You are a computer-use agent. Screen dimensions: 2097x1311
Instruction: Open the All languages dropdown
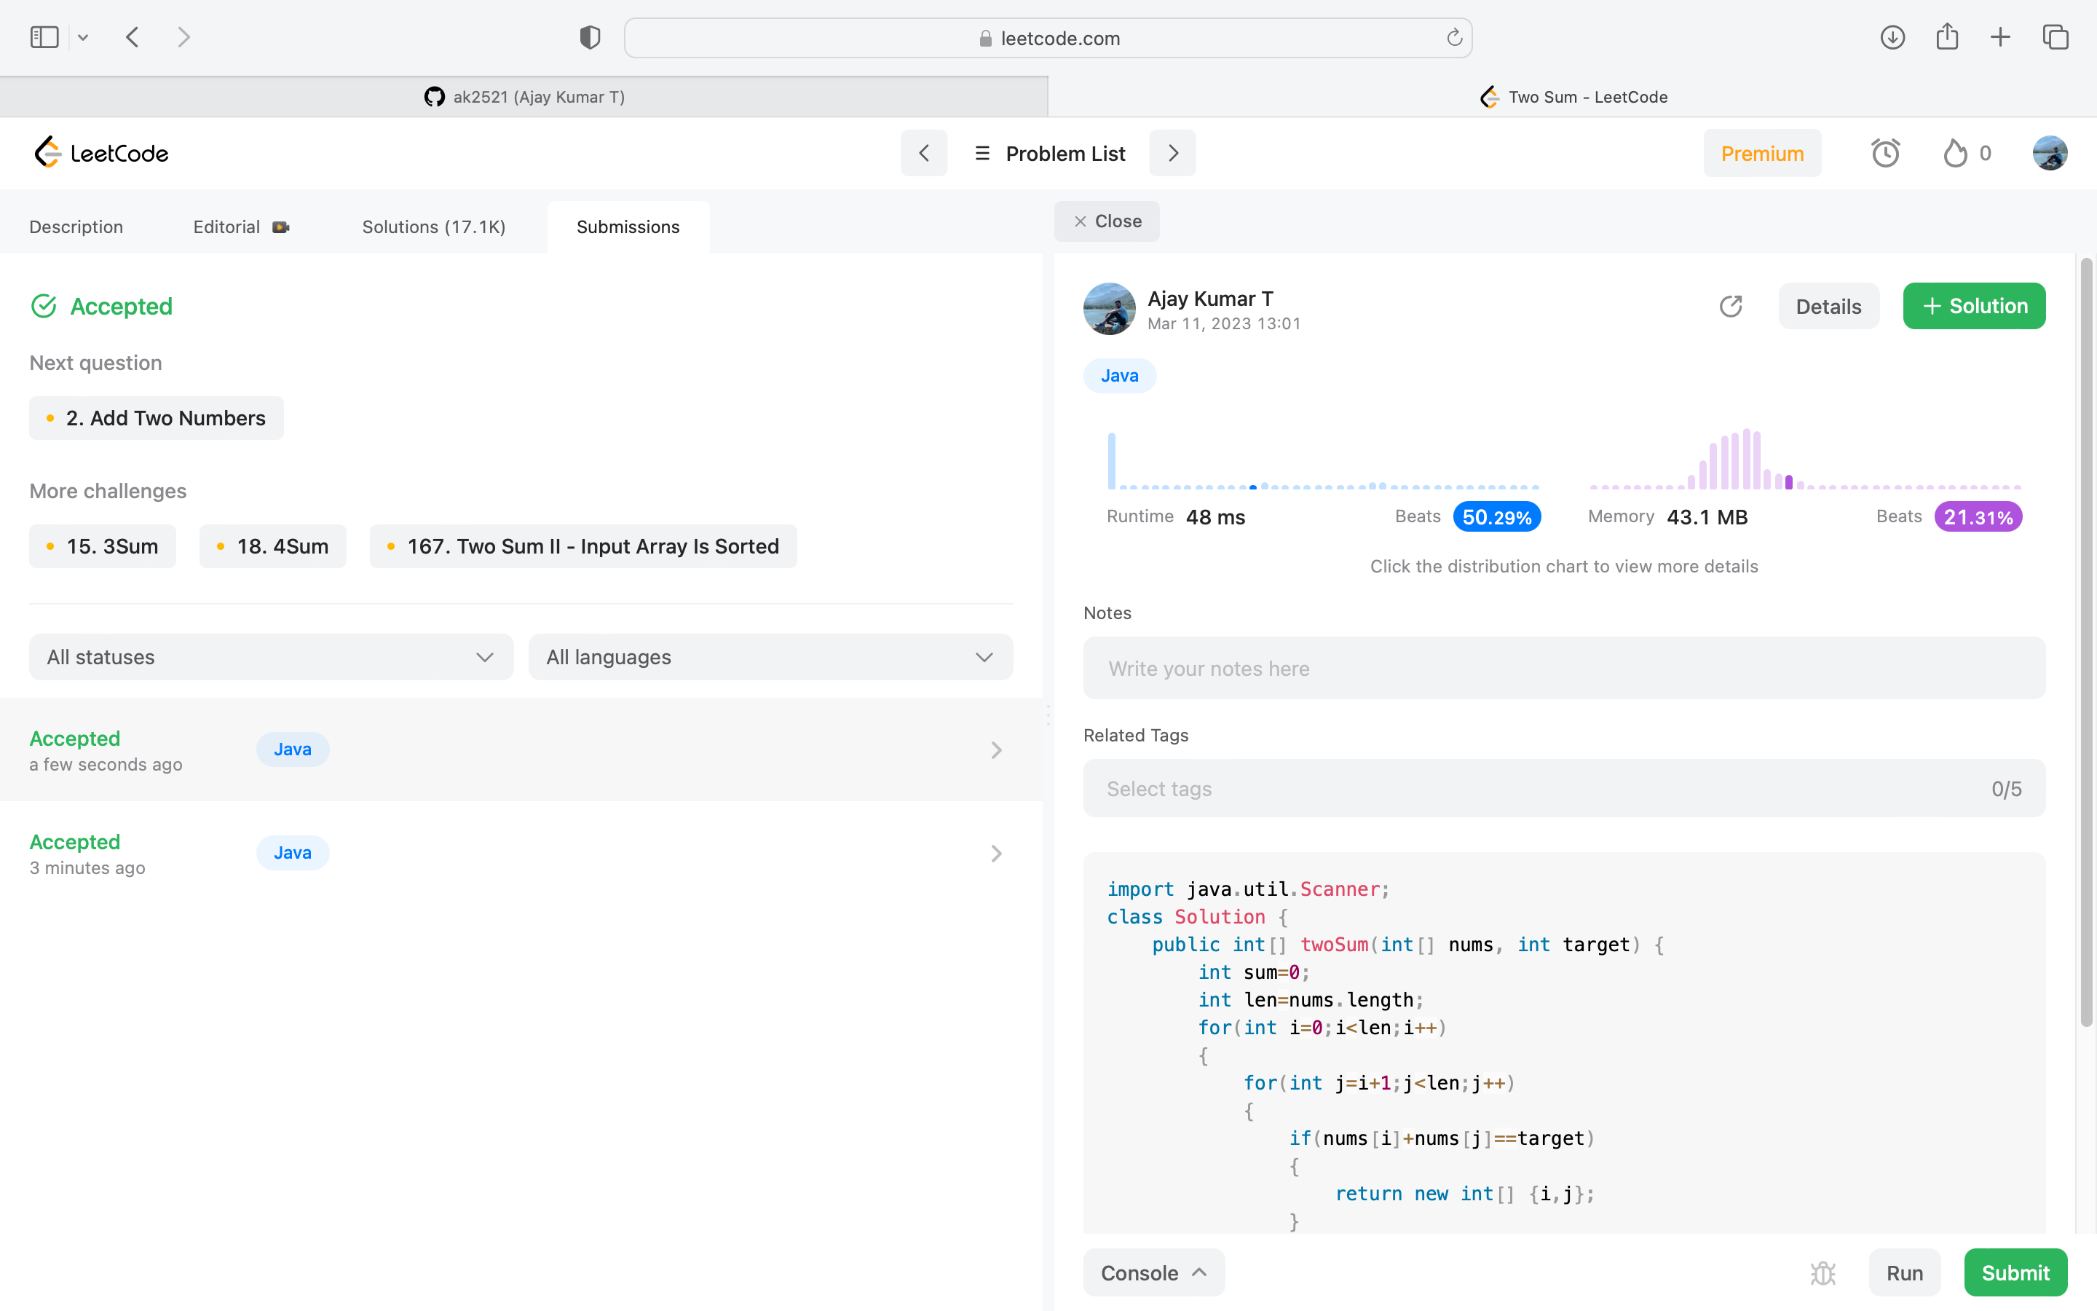coord(770,657)
